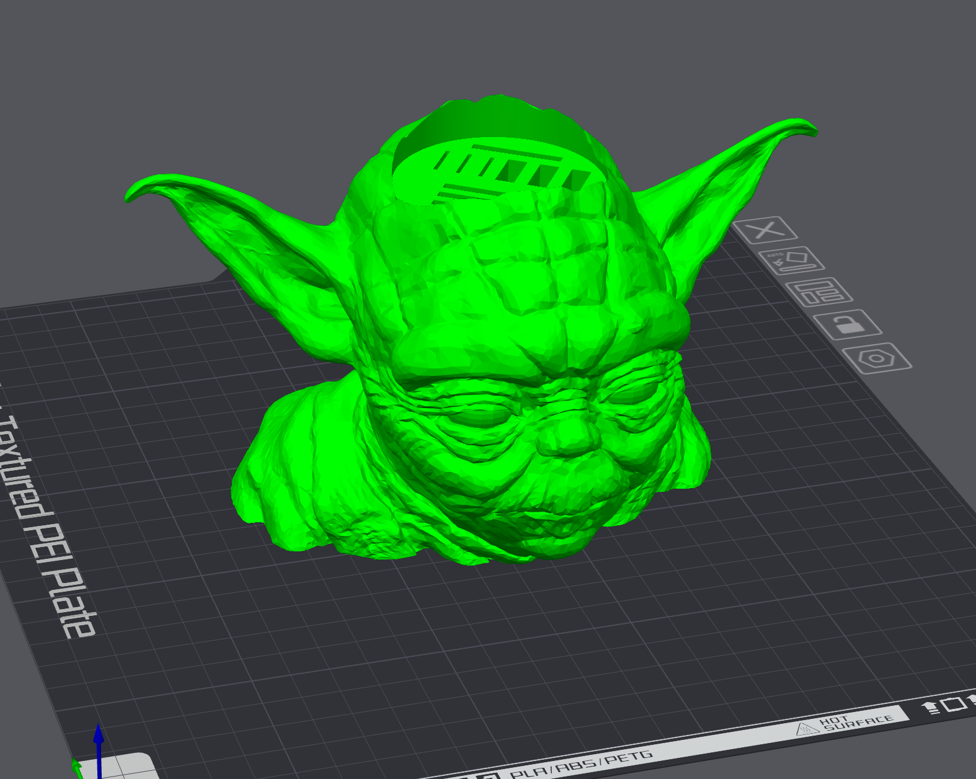Image resolution: width=976 pixels, height=779 pixels.
Task: Click the auto-orient plate icon
Action: click(x=792, y=260)
